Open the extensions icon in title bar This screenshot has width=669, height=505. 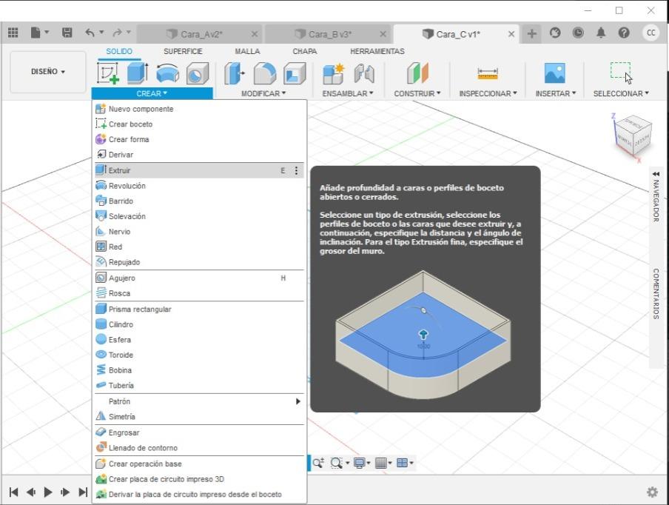coord(554,33)
